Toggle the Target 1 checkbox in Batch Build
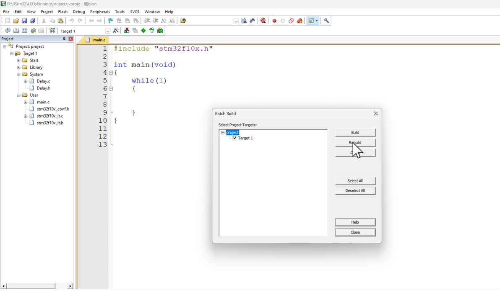Image resolution: width=500 pixels, height=296 pixels. coord(235,138)
